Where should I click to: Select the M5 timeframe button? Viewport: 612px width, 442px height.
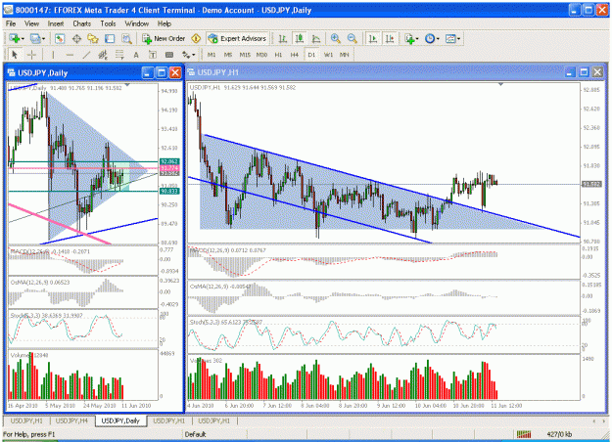point(228,55)
